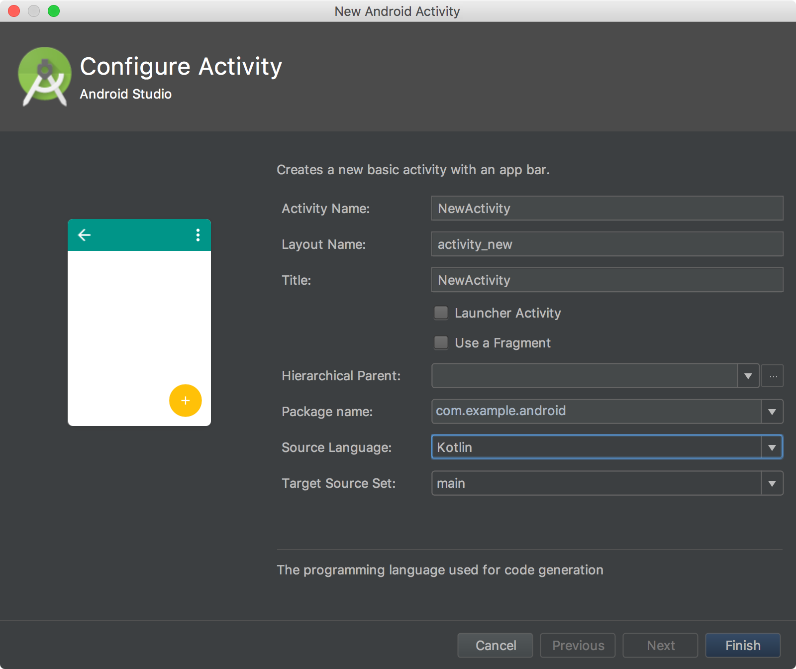Focus the Activity Name text field
Viewport: 796px width, 669px height.
click(x=607, y=209)
